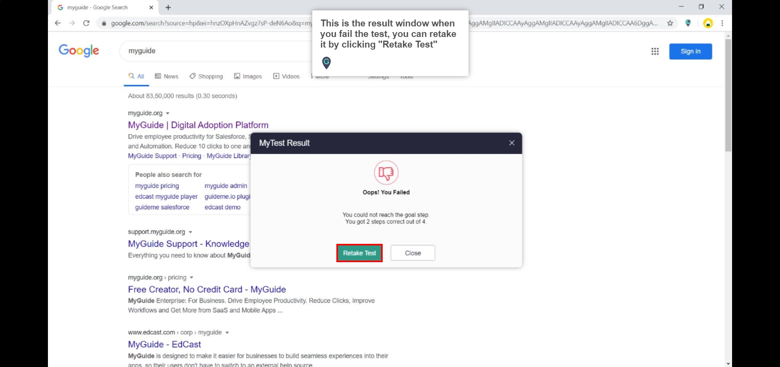Click scrollbar down arrow
This screenshot has width=780, height=367.
(728, 364)
